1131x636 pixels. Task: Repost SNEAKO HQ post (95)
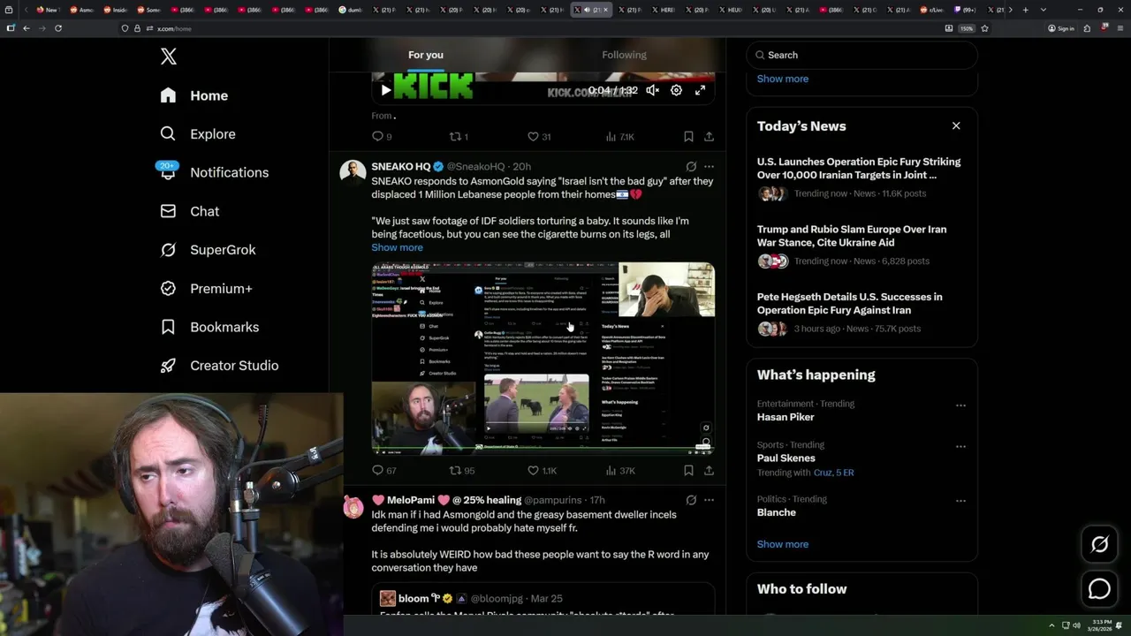[x=461, y=471]
